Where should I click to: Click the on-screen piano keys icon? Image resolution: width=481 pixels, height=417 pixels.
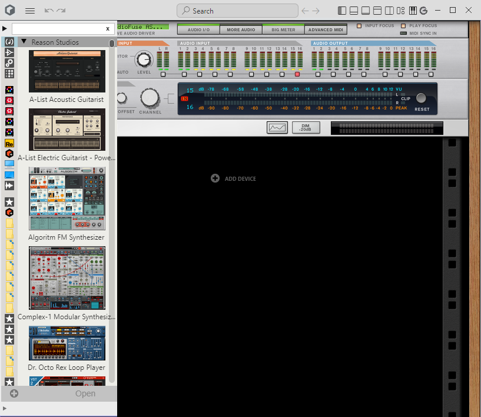tap(413, 11)
